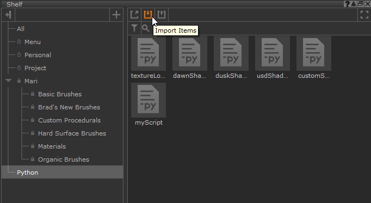Click the first export-arrow icon left of Import Items
The height and width of the screenshot is (203, 371).
click(x=134, y=15)
